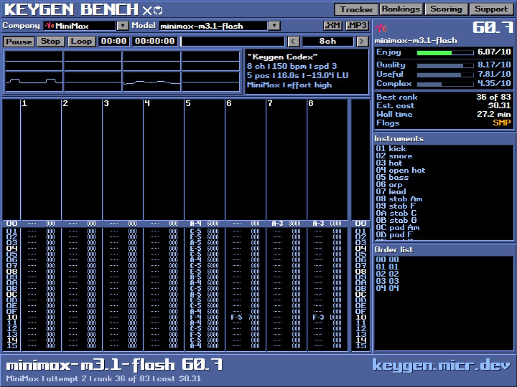This screenshot has height=387, width=517.
Task: Open the keygen.micr.dev link
Action: coord(441,365)
